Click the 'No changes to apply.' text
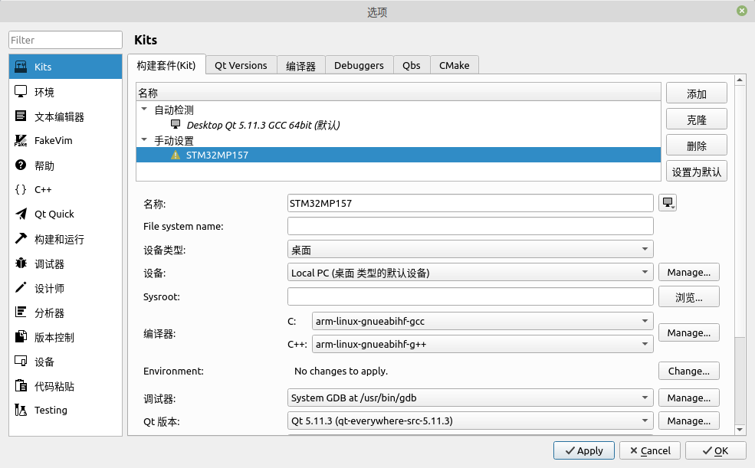This screenshot has height=468, width=755. tap(341, 371)
